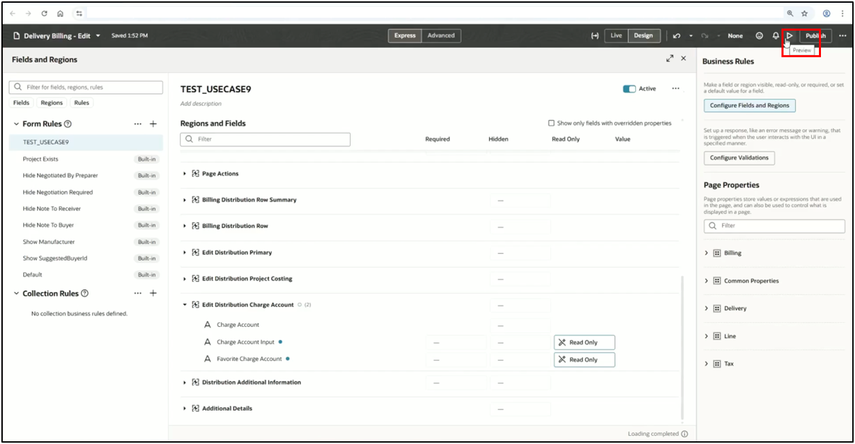Switch to Live mode

[616, 35]
